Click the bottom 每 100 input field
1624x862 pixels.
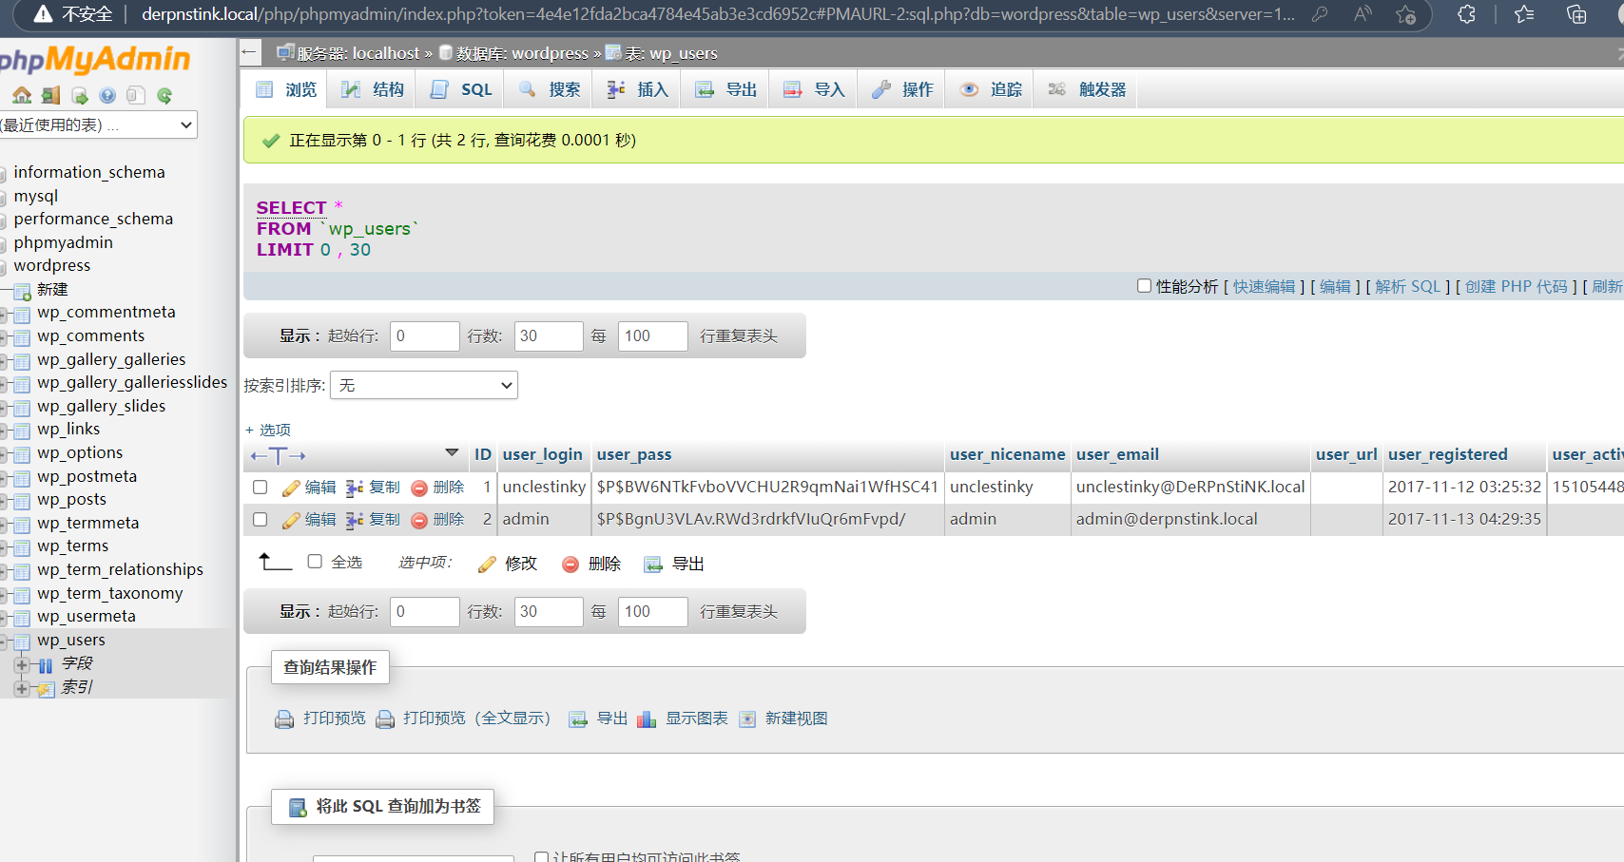[652, 611]
